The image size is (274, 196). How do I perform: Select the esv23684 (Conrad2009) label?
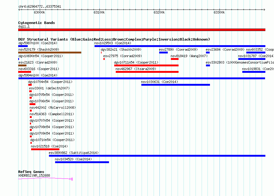pos(225,49)
